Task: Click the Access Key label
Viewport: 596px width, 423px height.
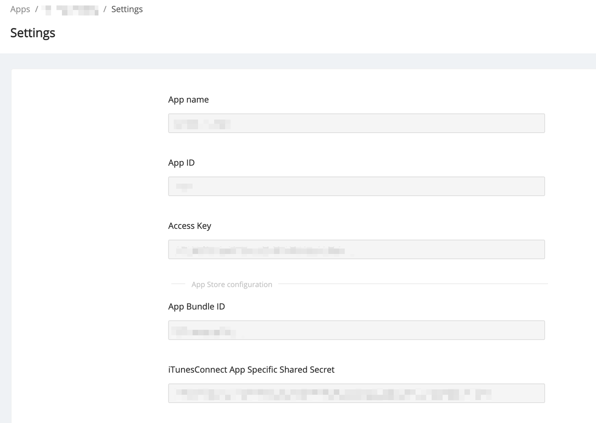Action: point(190,226)
